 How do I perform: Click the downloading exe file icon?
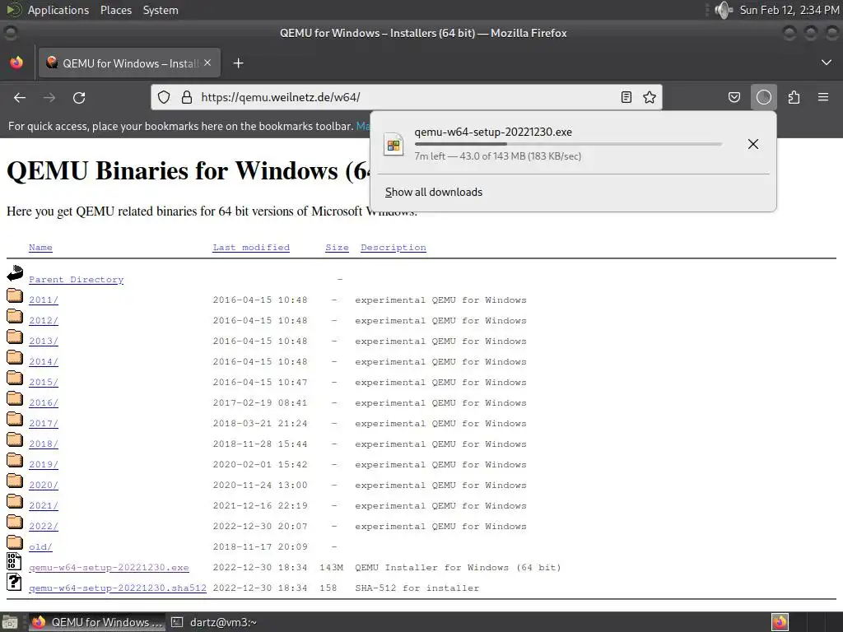click(394, 144)
